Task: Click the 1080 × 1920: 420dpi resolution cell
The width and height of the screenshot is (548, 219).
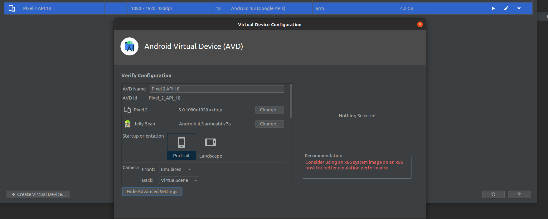Action: 170,8
